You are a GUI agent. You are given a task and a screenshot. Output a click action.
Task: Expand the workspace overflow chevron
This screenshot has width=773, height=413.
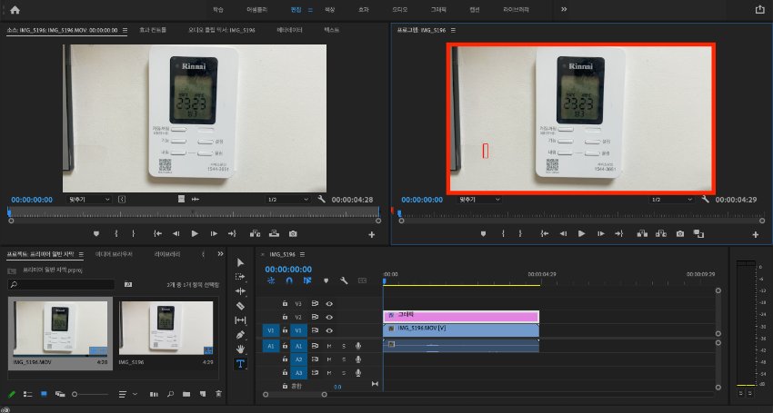(564, 9)
